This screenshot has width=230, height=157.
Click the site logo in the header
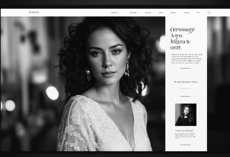pyautogui.click(x=34, y=12)
